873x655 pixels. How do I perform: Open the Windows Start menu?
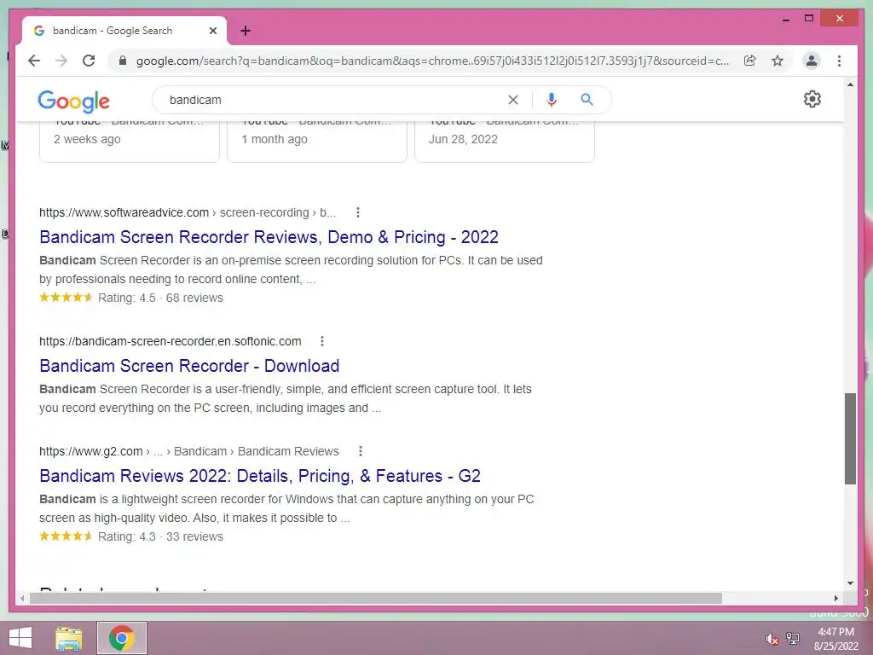click(20, 638)
